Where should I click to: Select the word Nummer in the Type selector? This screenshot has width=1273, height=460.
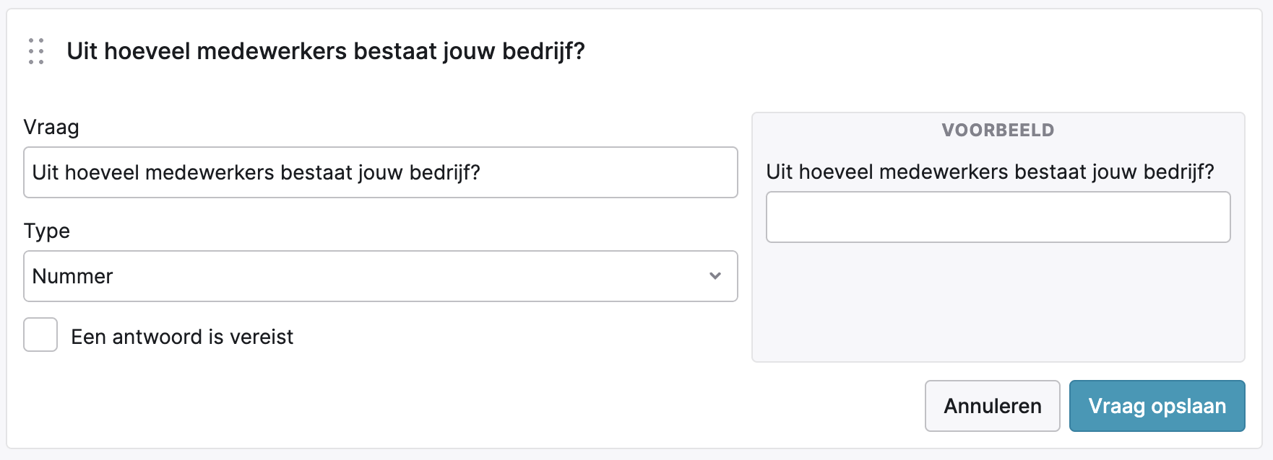[x=73, y=277]
